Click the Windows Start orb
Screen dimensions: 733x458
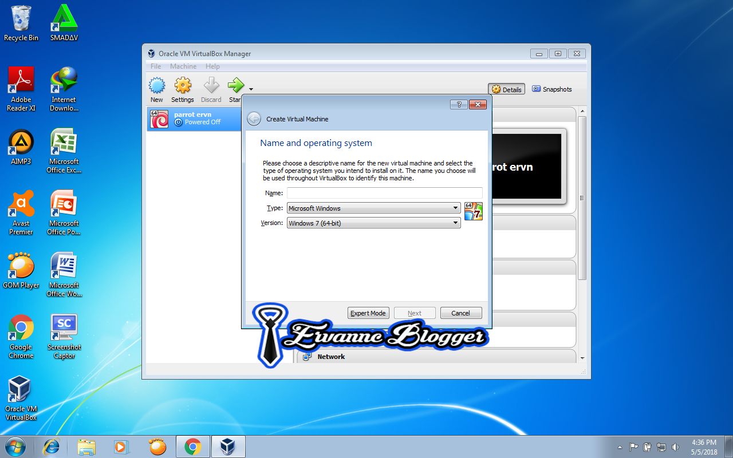(x=15, y=447)
